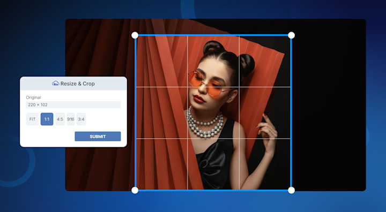Select the 1:1 aspect ratio option
Viewport: 386px width, 212px height.
coord(47,119)
